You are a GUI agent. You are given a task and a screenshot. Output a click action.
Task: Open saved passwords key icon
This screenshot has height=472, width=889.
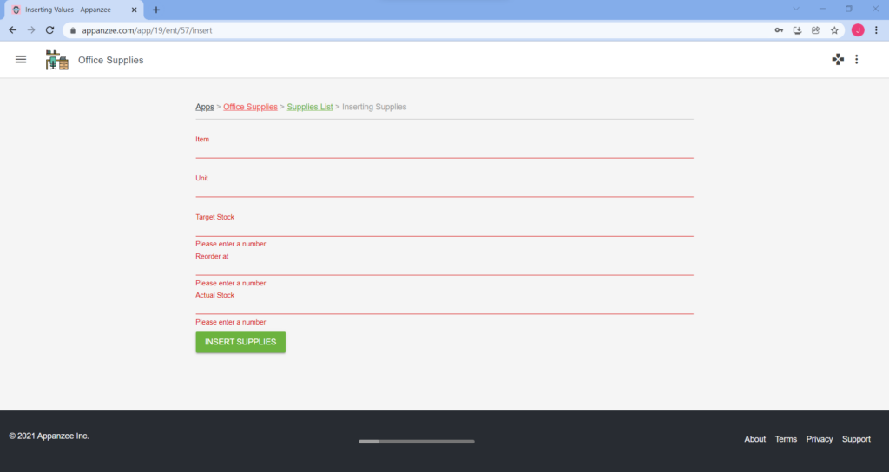[779, 30]
